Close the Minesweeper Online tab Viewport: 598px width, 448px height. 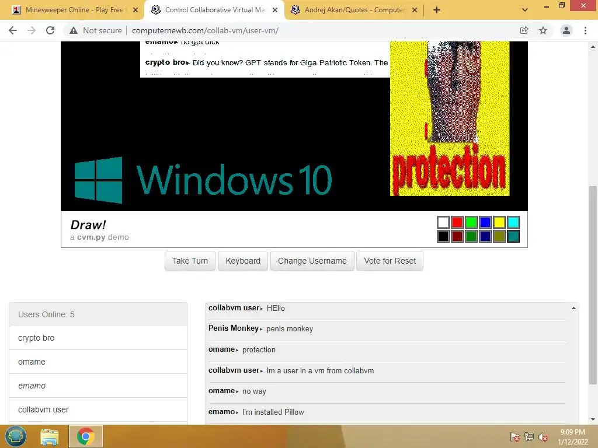click(x=135, y=10)
